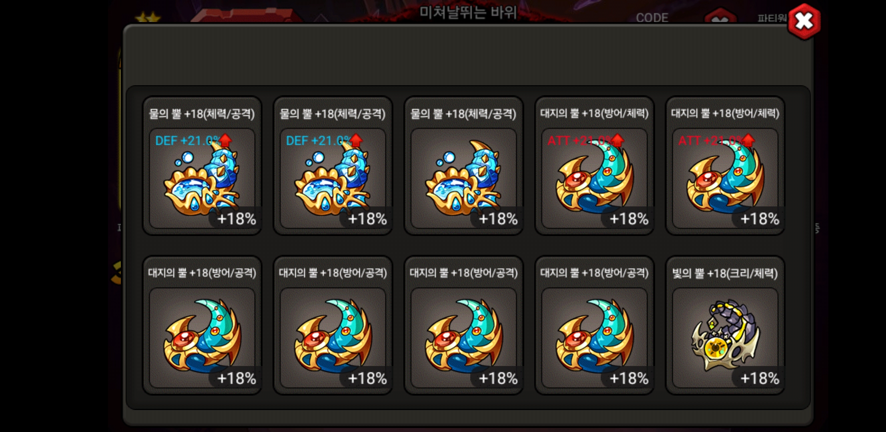The height and width of the screenshot is (432, 886).
Task: Click red up arrow on first DEF horn
Action: point(226,140)
